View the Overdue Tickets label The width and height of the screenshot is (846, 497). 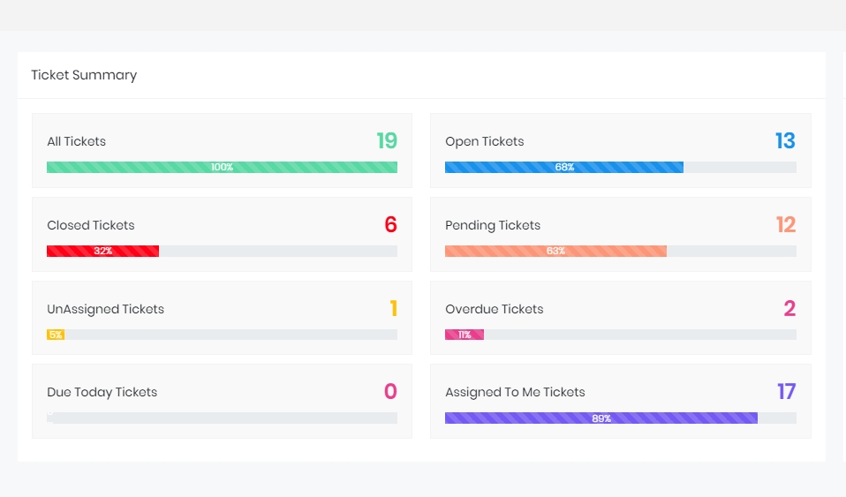[494, 309]
